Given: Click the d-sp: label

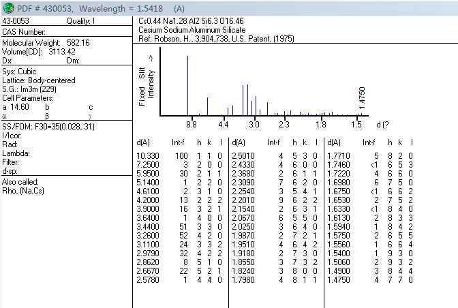Looking at the screenshot, I should pos(10,171).
